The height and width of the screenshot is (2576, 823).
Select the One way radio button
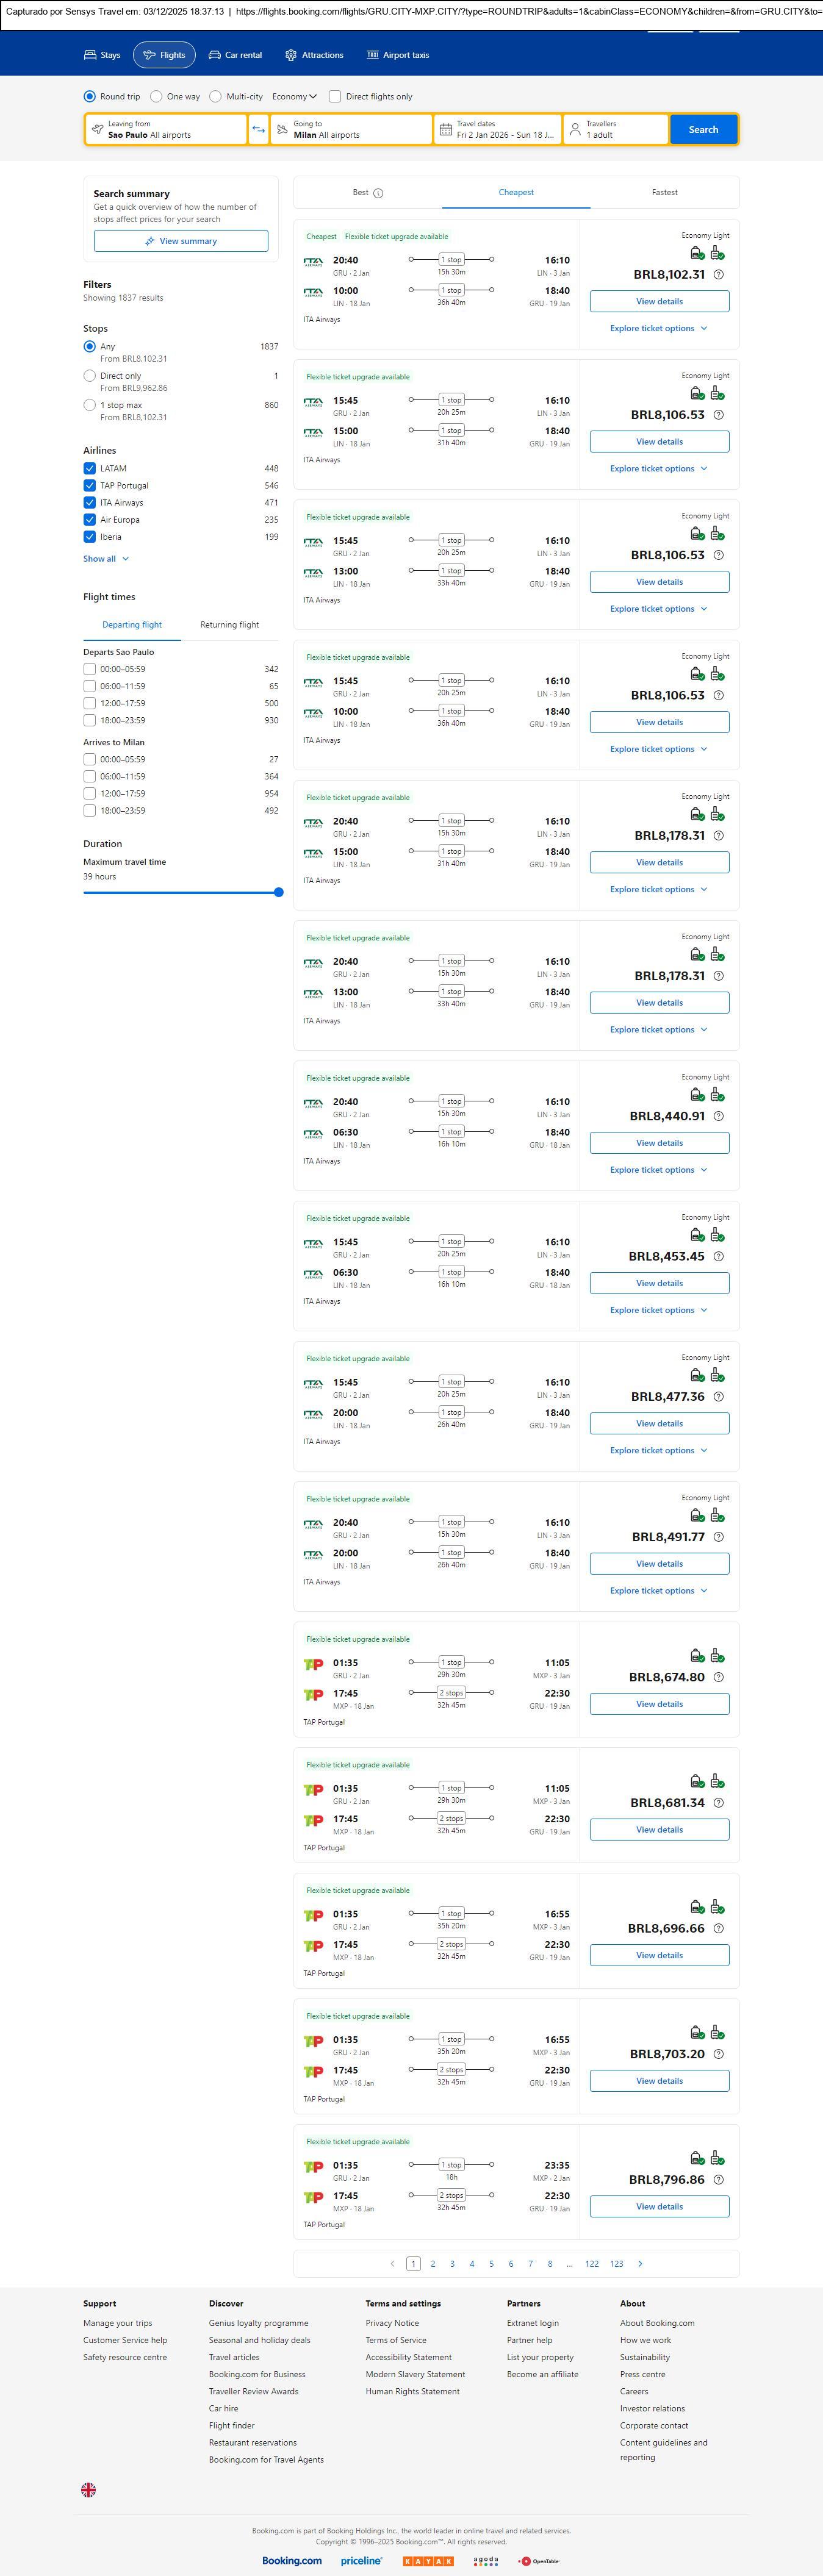click(156, 97)
